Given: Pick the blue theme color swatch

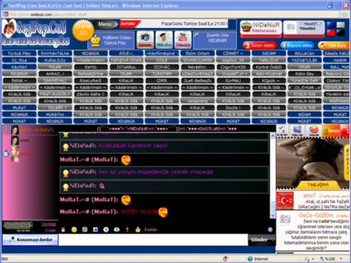Looking at the screenshot, I should [x=331, y=25].
